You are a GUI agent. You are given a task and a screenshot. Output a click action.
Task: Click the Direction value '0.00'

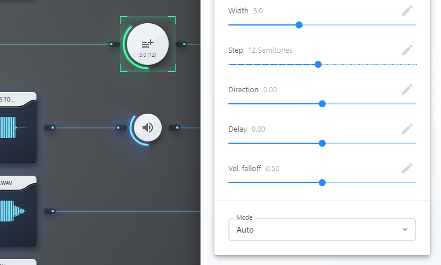270,89
